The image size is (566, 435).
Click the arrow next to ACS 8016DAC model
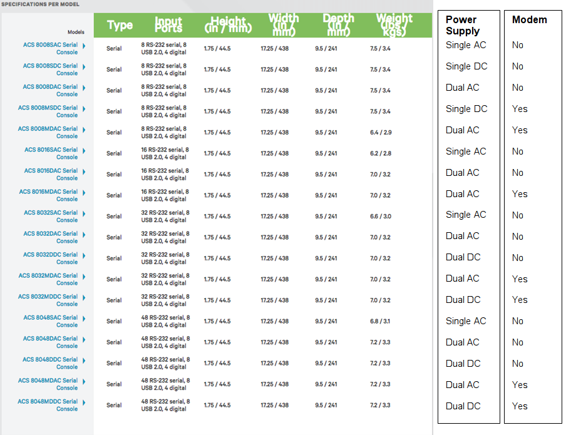point(83,171)
